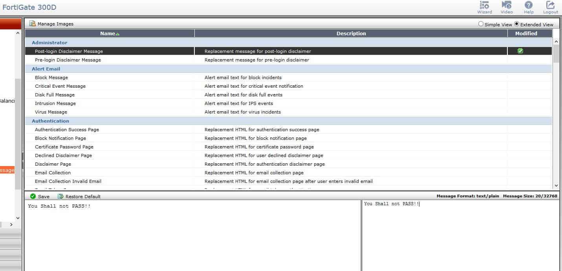This screenshot has width=562, height=271.
Task: Collapse the Administrator section header
Action: click(x=49, y=43)
